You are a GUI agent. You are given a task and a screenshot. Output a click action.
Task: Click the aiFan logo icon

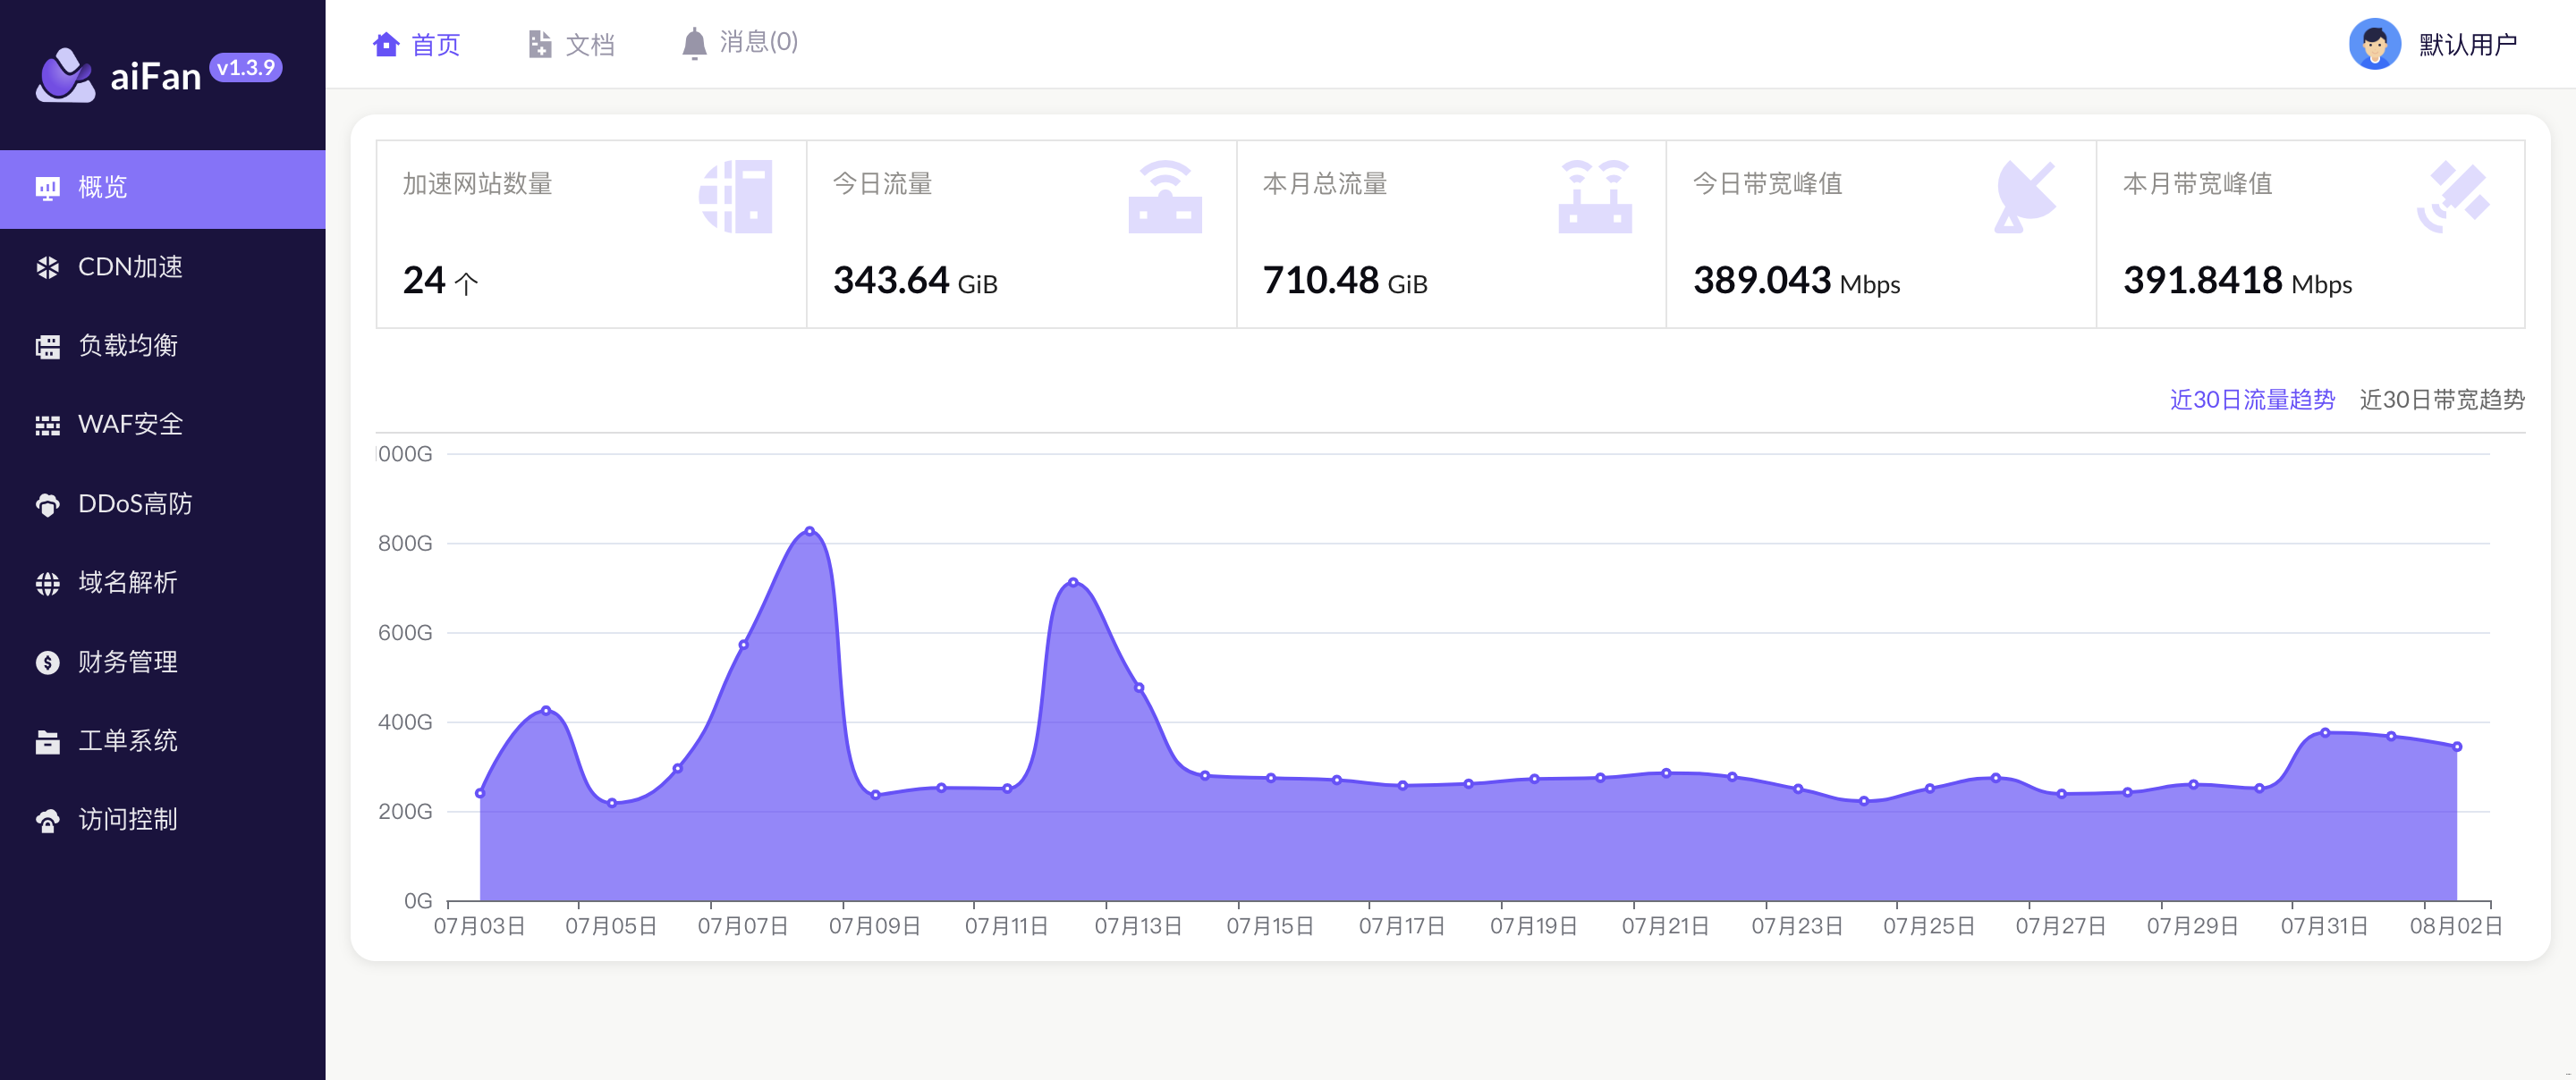tap(65, 75)
